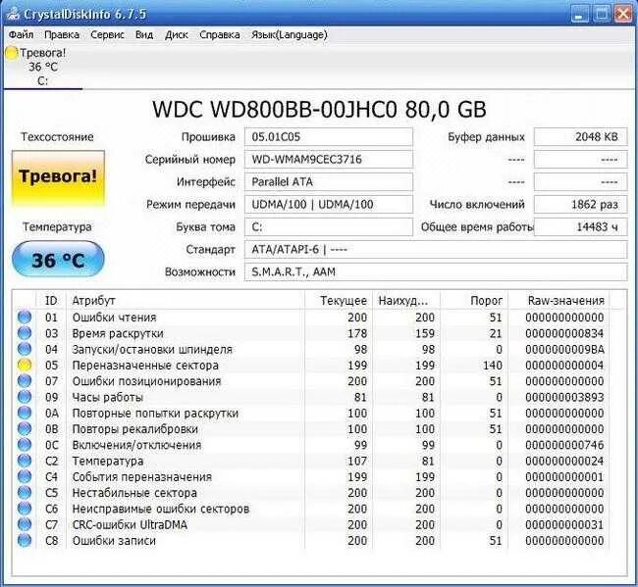638x587 pixels.
Task: Click the blue status orb for Ошибки чтения
Action: [25, 318]
